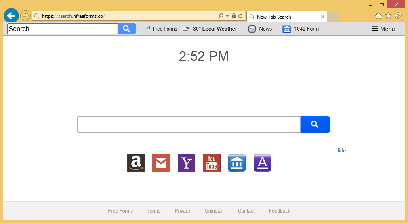Hide the shortcut icons row

340,150
